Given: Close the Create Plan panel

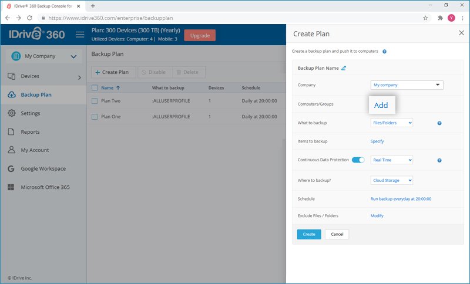Looking at the screenshot, I should pos(461,33).
